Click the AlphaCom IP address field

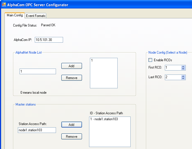click(49, 40)
